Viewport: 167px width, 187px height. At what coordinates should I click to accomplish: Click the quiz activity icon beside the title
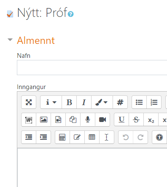[x=10, y=14]
